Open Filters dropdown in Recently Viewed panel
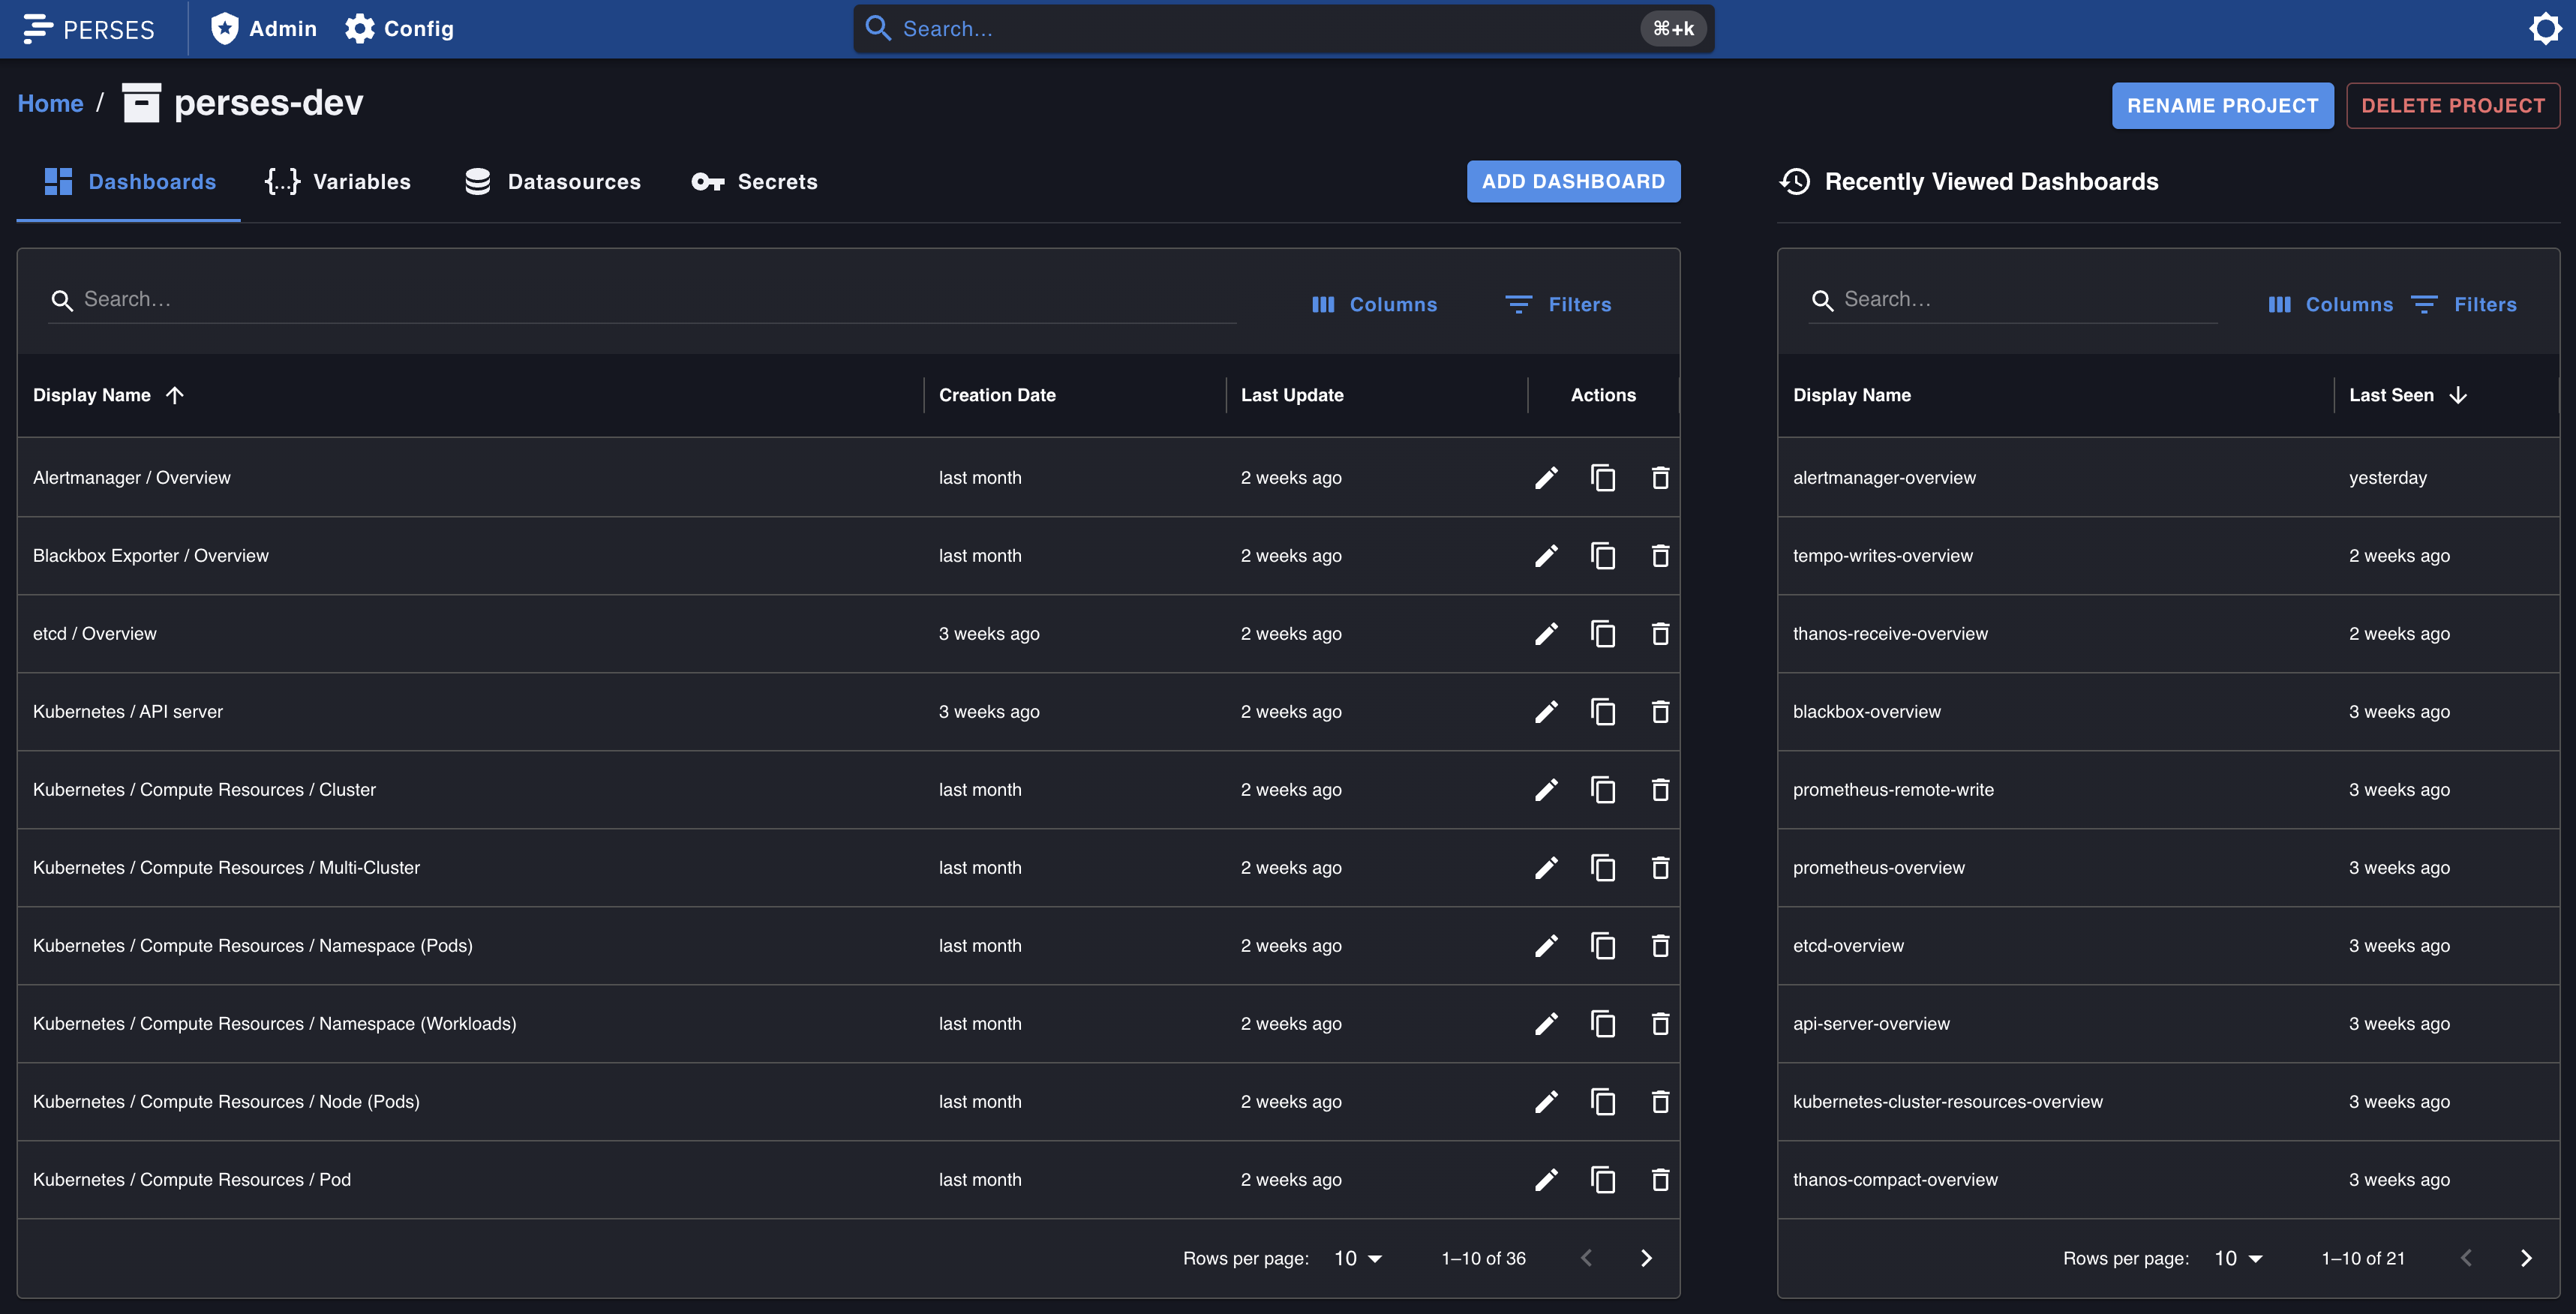Image resolution: width=2576 pixels, height=1314 pixels. coord(2465,304)
